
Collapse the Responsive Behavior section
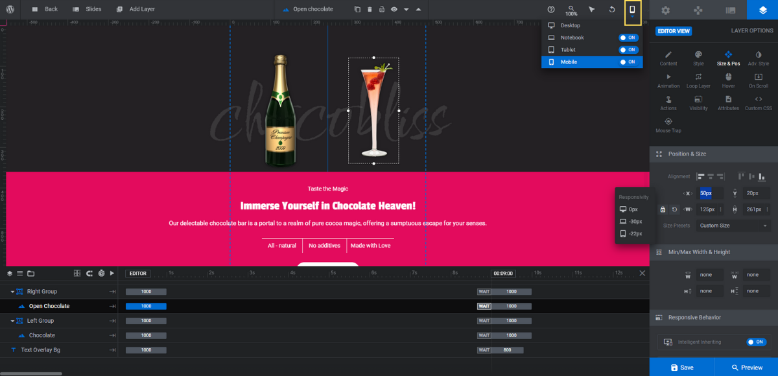click(714, 318)
